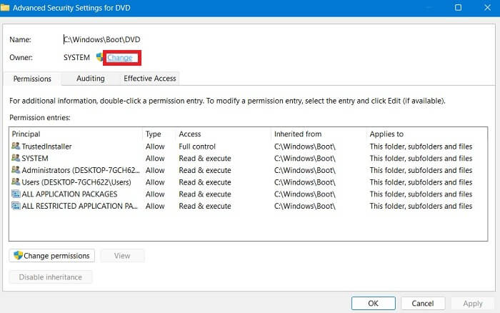Click the ALL APPLICATION PACKAGES entry icon
Viewport: 500px width, 313px height.
point(16,194)
